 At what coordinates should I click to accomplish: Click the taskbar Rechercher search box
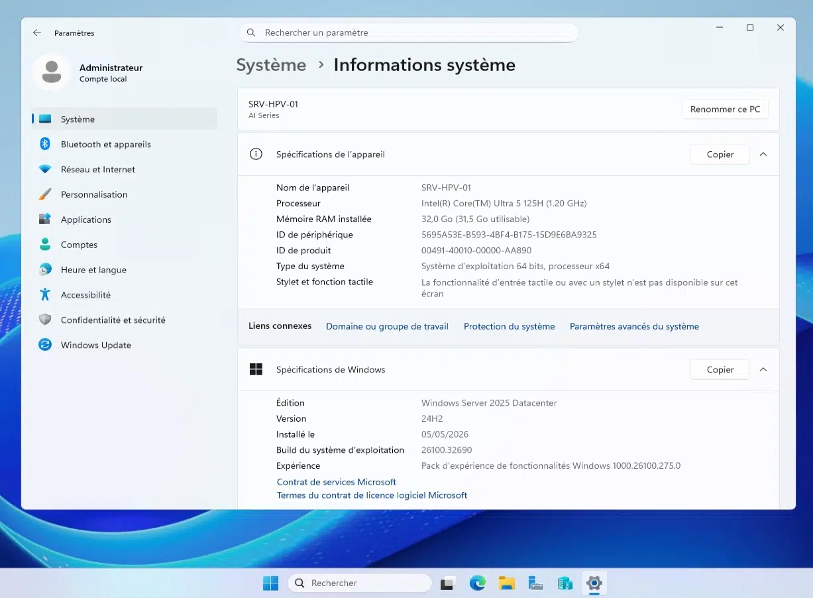tap(360, 583)
